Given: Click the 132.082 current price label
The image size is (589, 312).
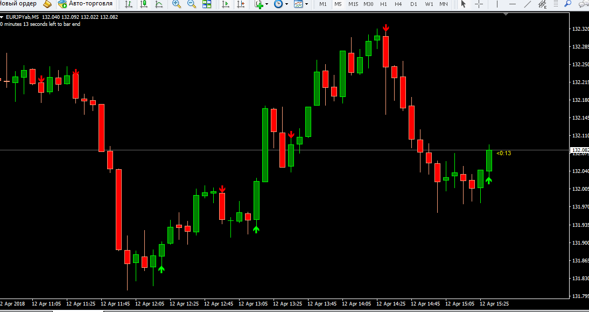Looking at the screenshot, I should point(580,150).
